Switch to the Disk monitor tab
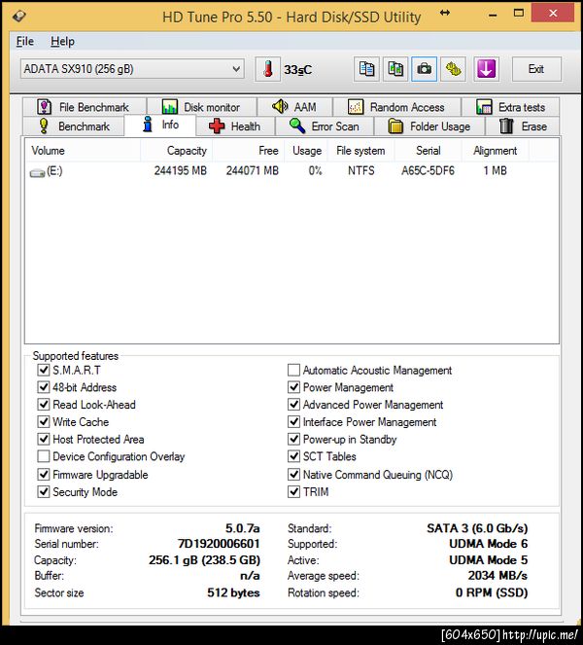The height and width of the screenshot is (645, 583). [202, 107]
